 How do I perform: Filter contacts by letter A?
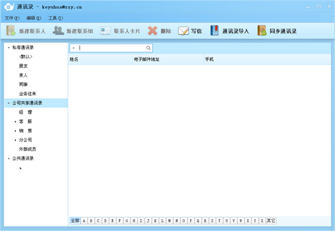tap(84, 220)
